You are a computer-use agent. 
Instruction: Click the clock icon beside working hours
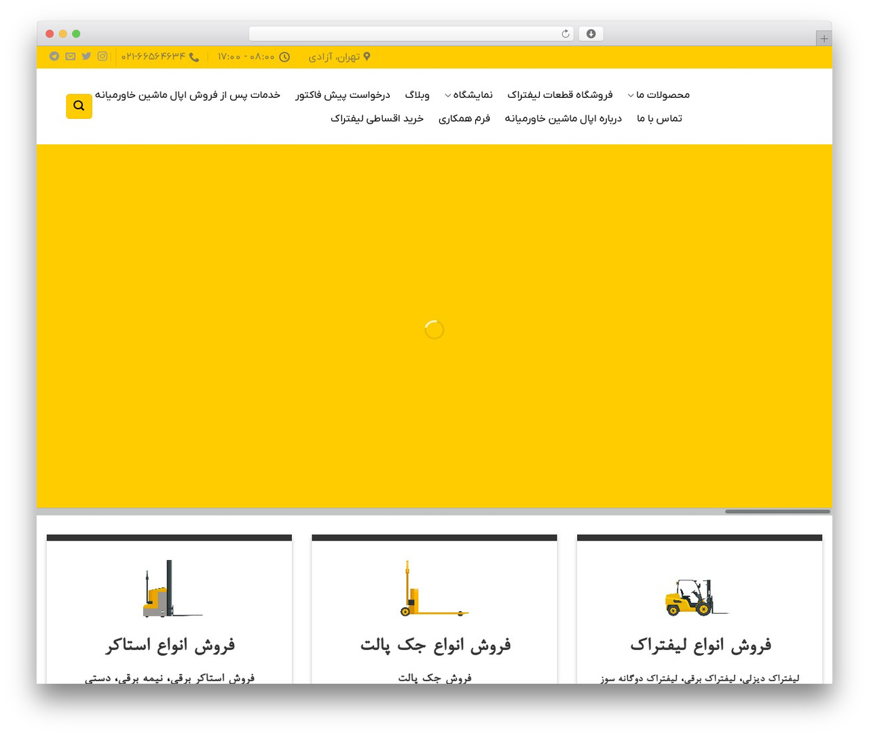tap(284, 57)
